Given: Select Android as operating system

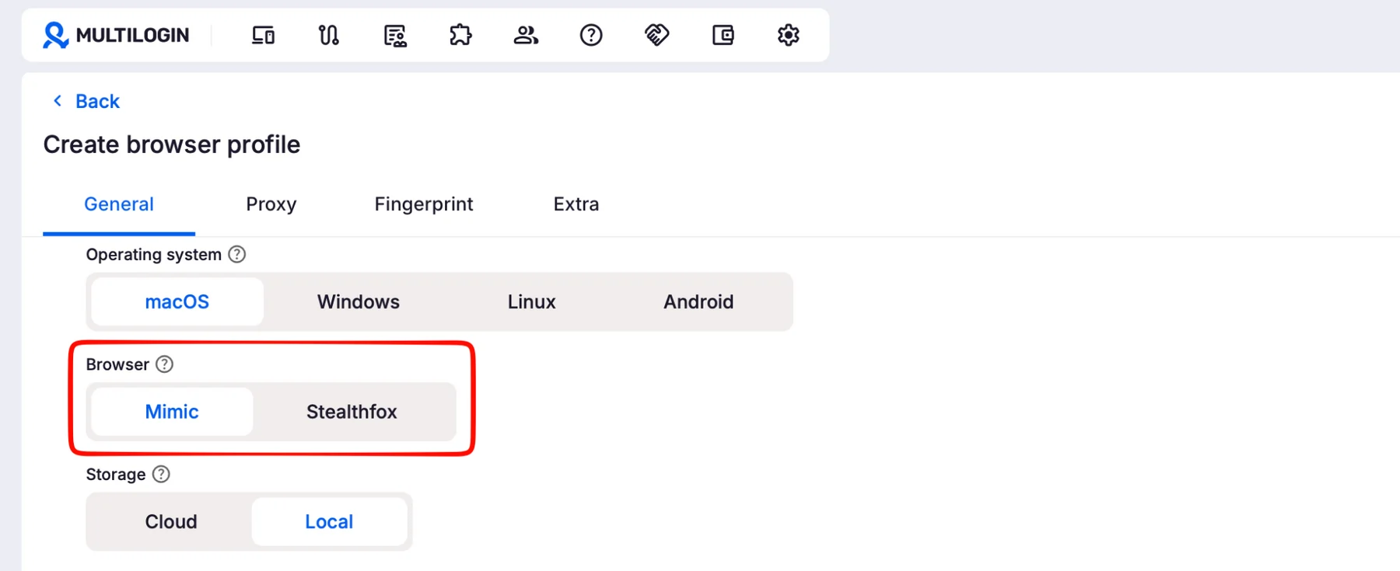Looking at the screenshot, I should pyautogui.click(x=698, y=301).
